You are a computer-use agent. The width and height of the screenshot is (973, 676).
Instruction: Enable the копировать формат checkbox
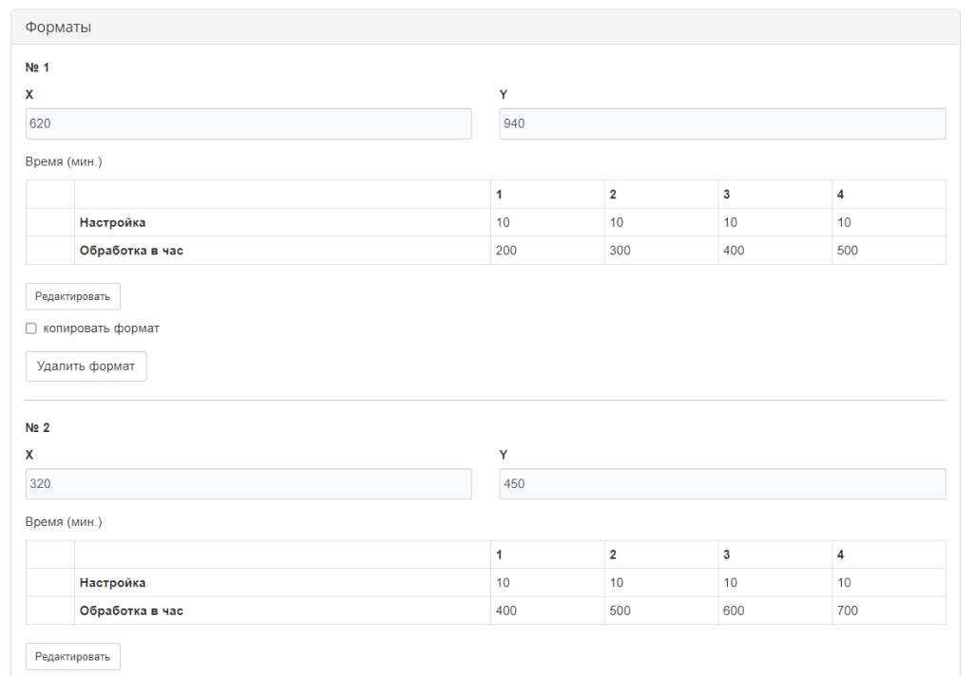coord(31,329)
